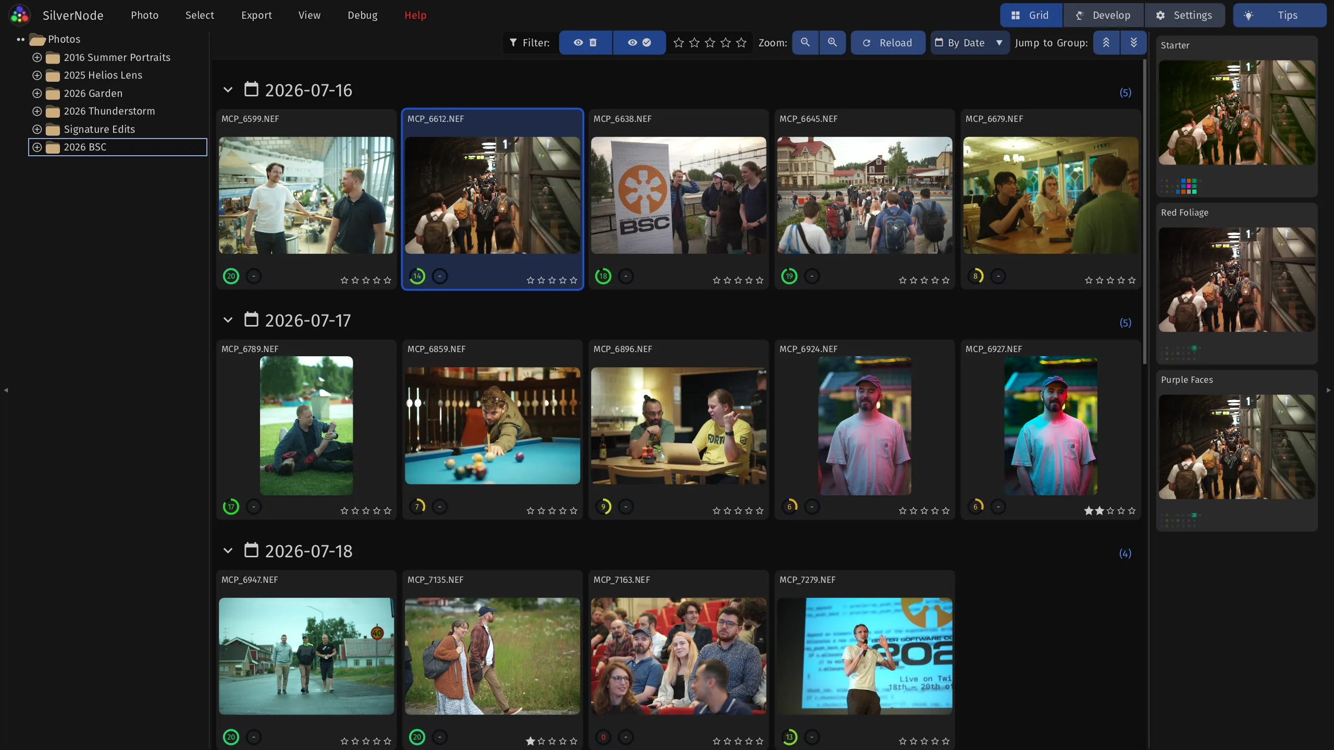
Task: Rate MCP_6927.NEF three stars
Action: 1110,511
